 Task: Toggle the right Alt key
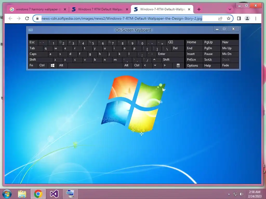pyautogui.click(x=128, y=66)
